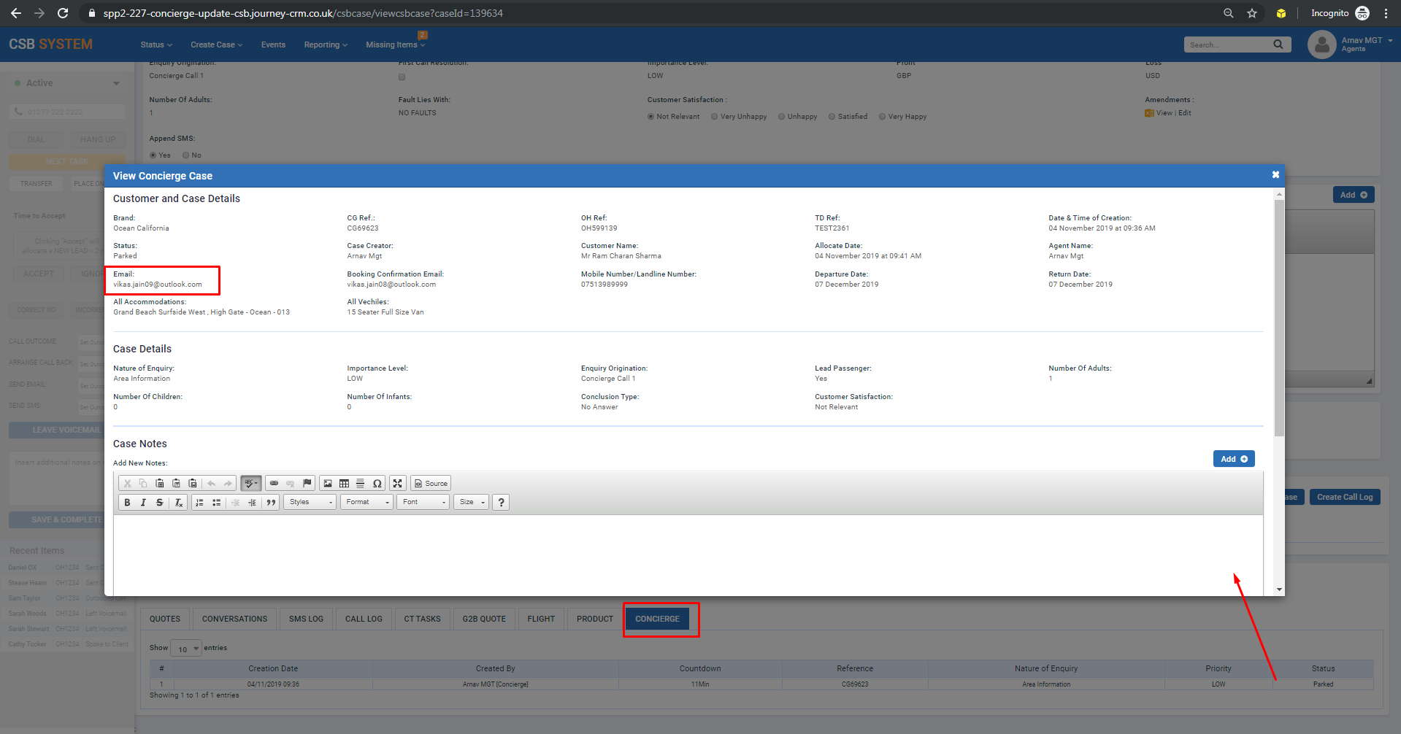Click Paste as plain text icon

point(176,483)
